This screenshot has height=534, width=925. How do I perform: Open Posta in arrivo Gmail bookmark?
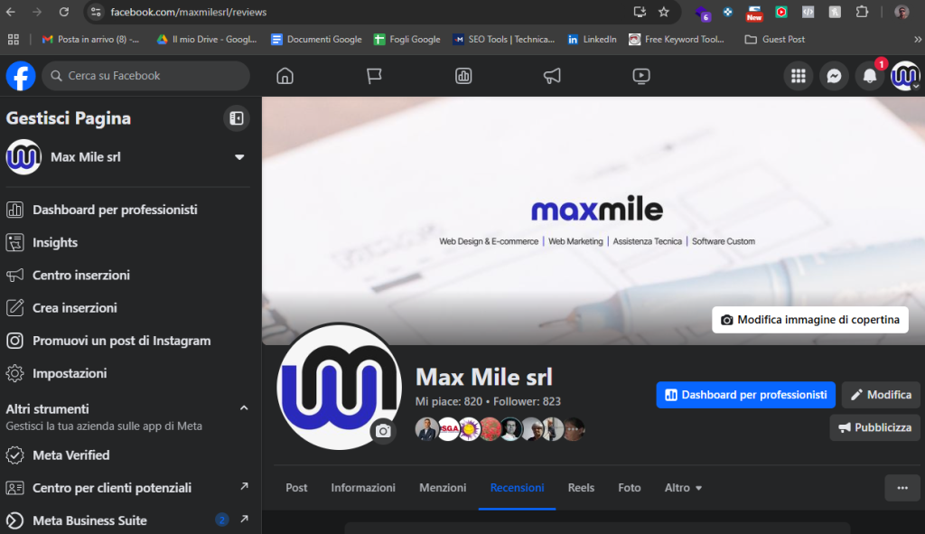[91, 40]
